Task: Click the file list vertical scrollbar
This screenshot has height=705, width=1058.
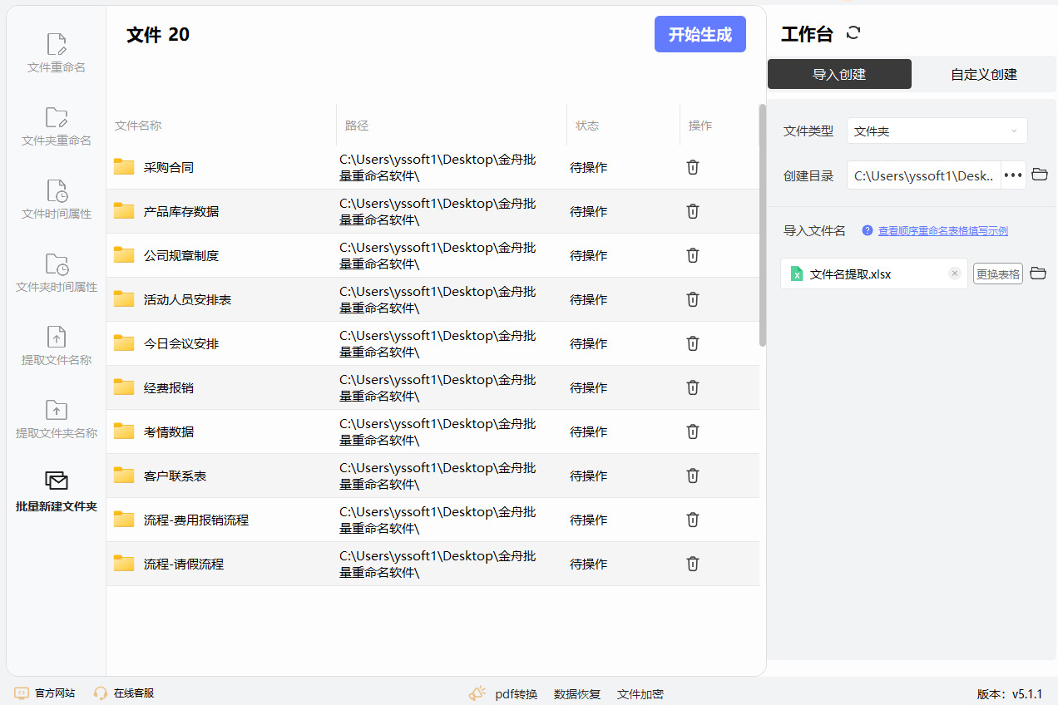Action: pos(763,224)
